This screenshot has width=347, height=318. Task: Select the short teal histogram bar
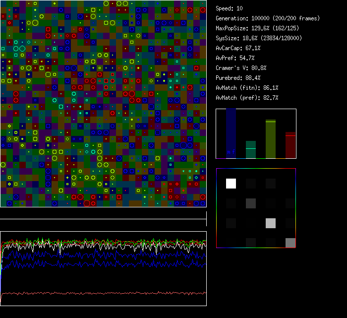click(251, 150)
